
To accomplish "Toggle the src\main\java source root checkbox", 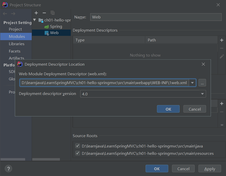I will (78, 146).
